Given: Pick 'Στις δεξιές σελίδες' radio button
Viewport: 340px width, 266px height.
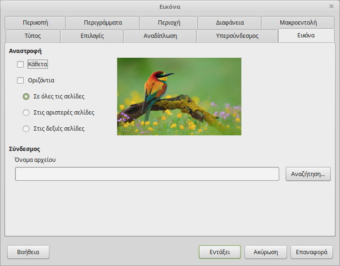Looking at the screenshot, I should pos(27,128).
